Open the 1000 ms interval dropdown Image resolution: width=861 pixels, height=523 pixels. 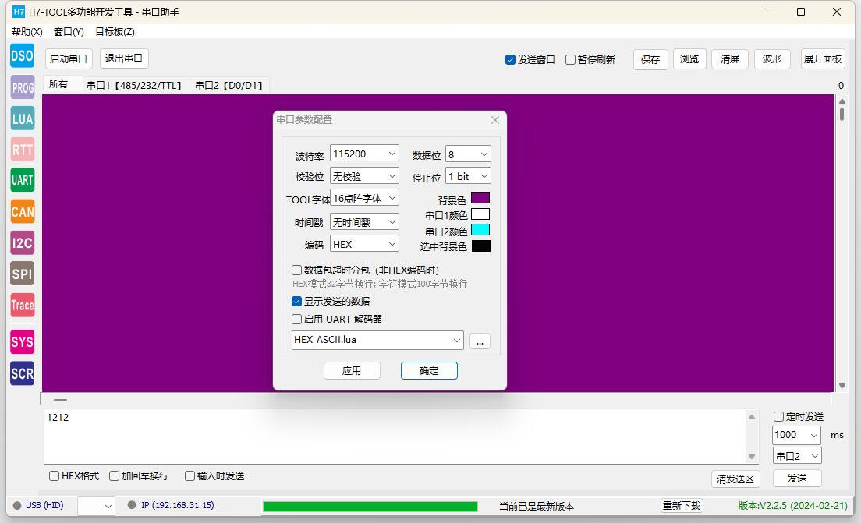[x=797, y=435]
